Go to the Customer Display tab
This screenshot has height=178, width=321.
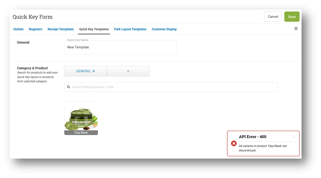[x=164, y=29]
